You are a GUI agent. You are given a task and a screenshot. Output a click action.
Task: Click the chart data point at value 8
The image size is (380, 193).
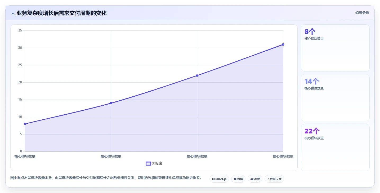[25, 124]
